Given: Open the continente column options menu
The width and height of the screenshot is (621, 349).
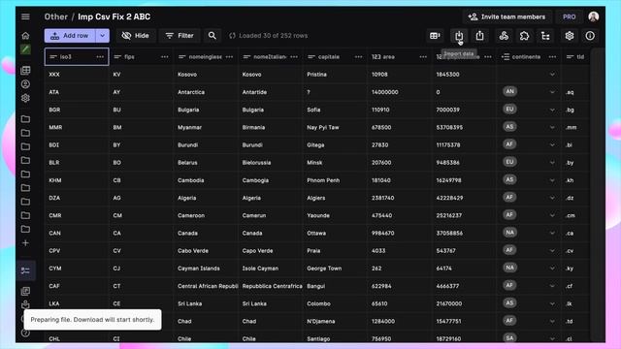Looking at the screenshot, I should click(552, 57).
